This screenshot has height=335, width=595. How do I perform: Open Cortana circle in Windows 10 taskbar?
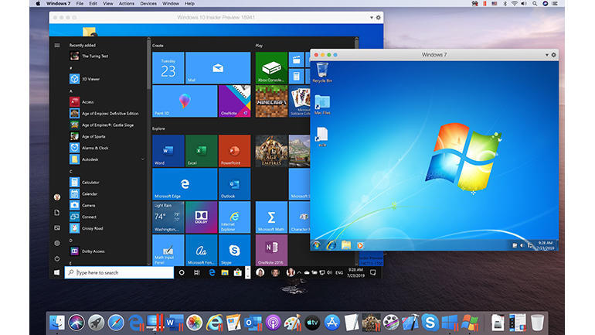[182, 272]
